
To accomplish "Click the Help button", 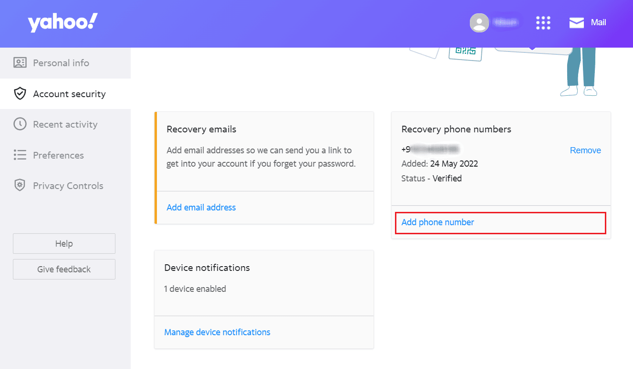I will point(63,243).
